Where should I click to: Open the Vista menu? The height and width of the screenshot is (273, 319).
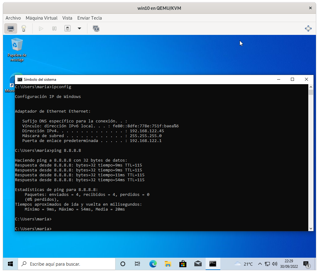click(67, 18)
